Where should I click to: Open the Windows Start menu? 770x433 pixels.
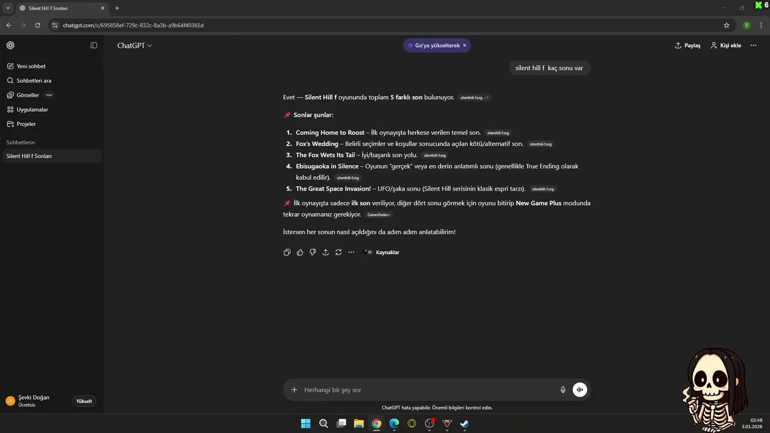click(306, 423)
